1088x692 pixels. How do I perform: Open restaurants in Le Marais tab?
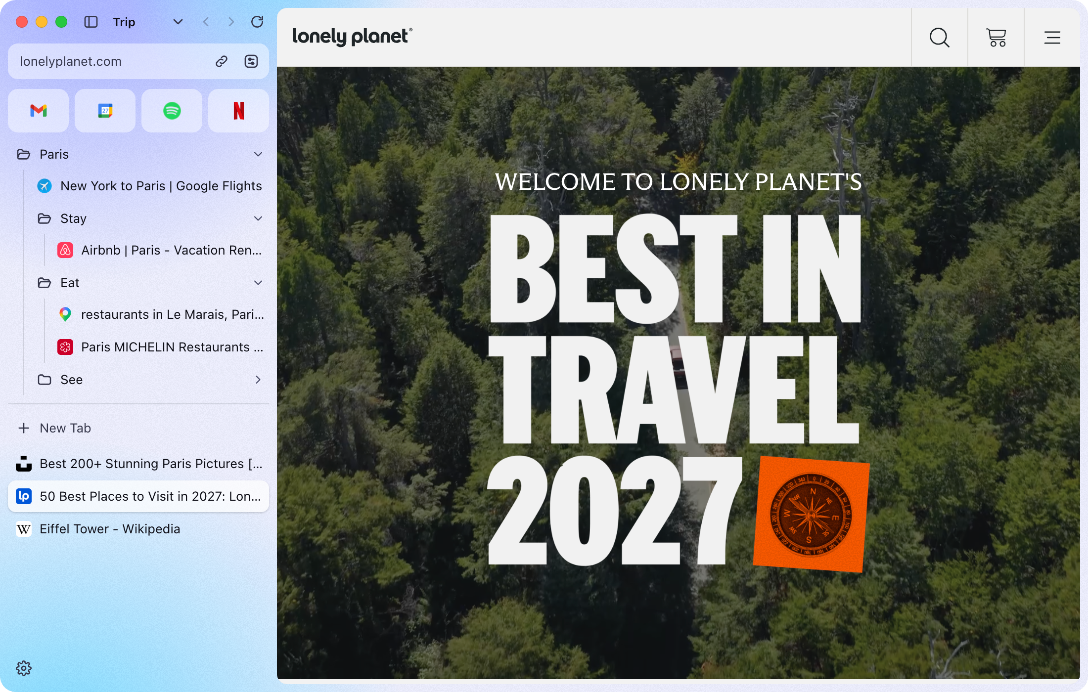pyautogui.click(x=159, y=314)
